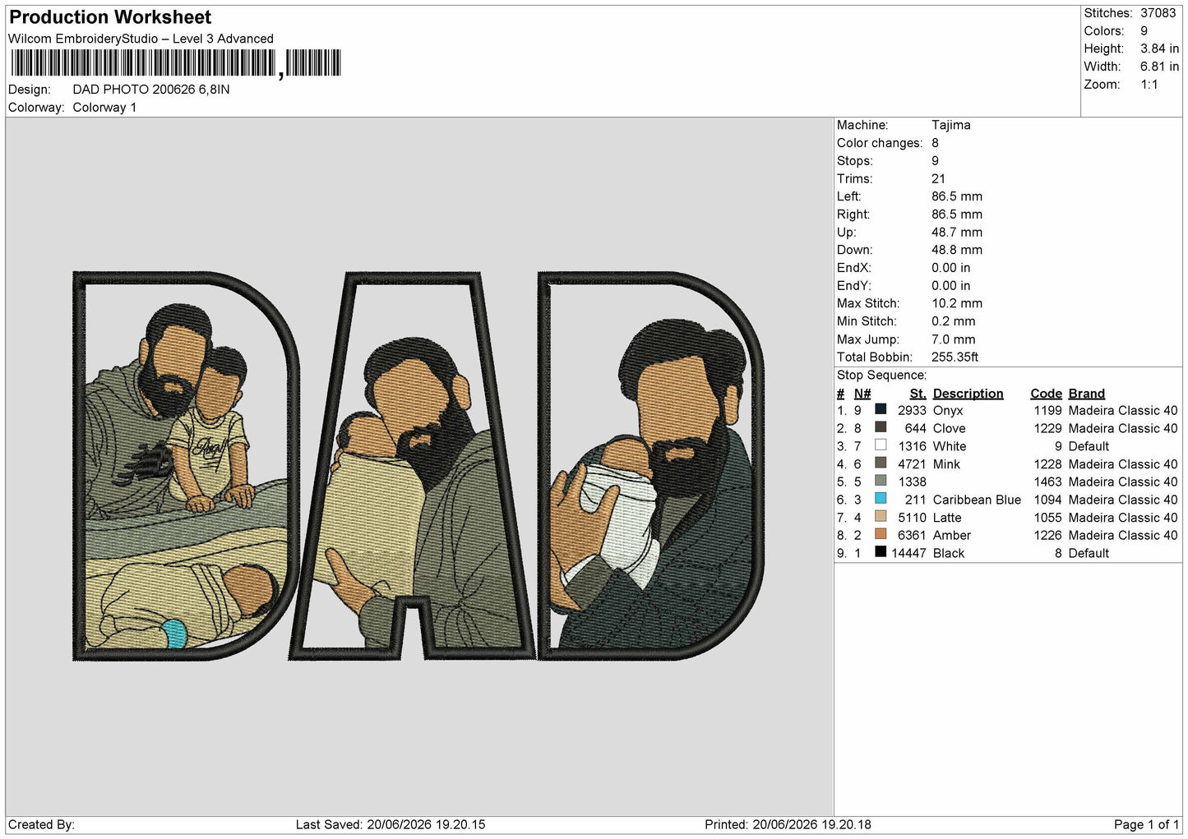Click the letter A in the design
1188x839 pixels.
tap(413, 465)
